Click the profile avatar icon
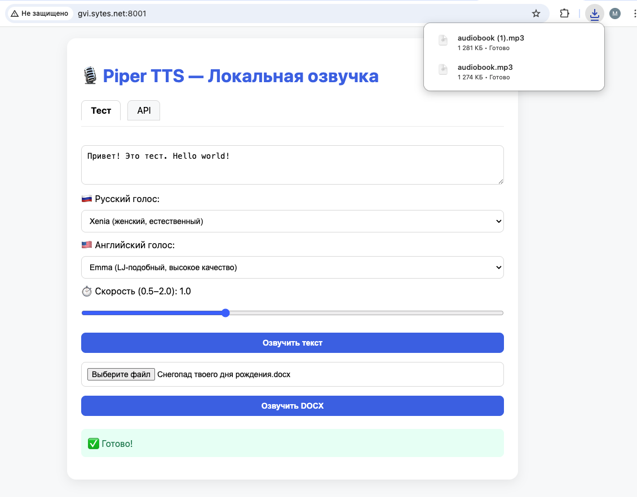 tap(615, 13)
